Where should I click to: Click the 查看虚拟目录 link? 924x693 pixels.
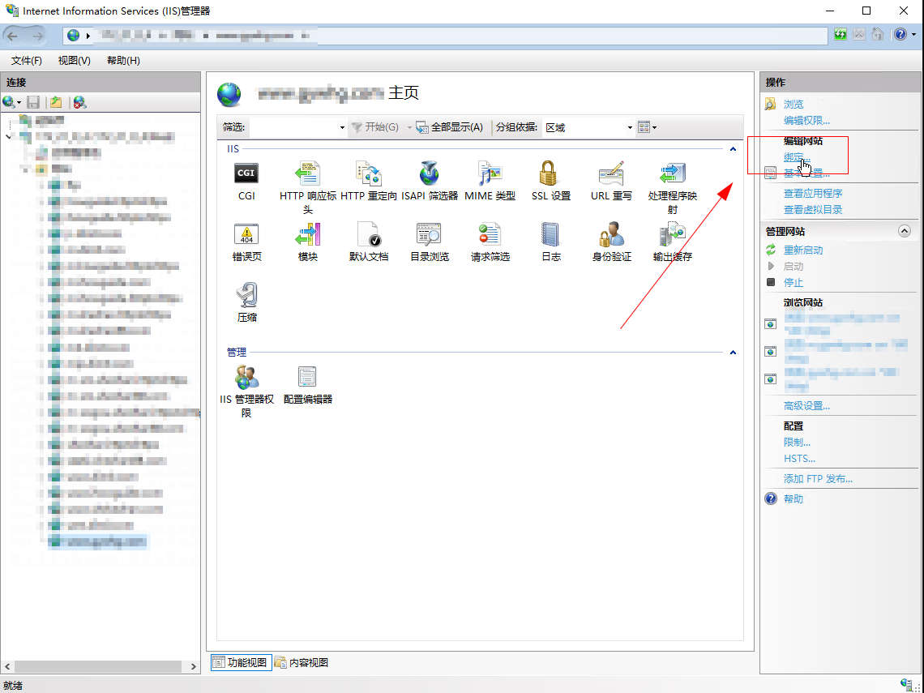tap(813, 210)
